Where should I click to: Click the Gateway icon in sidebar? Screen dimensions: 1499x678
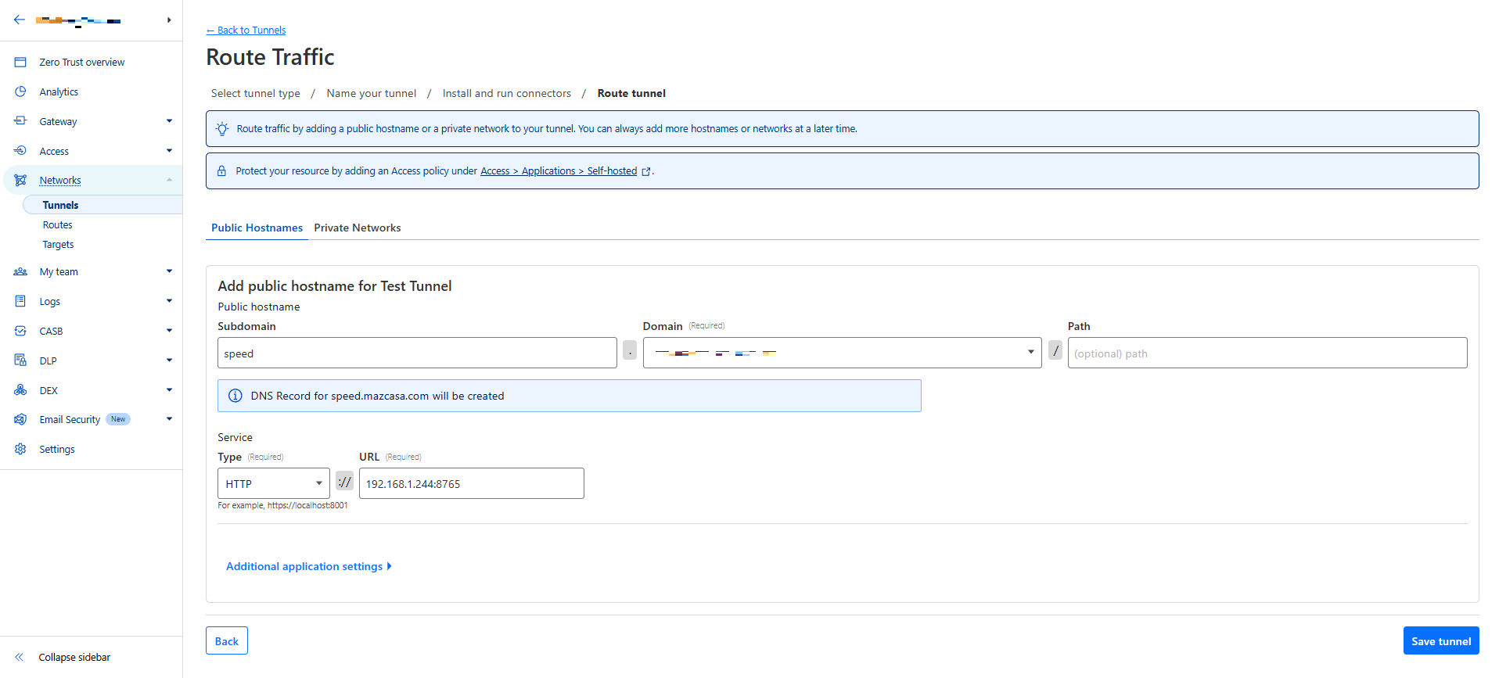(20, 121)
